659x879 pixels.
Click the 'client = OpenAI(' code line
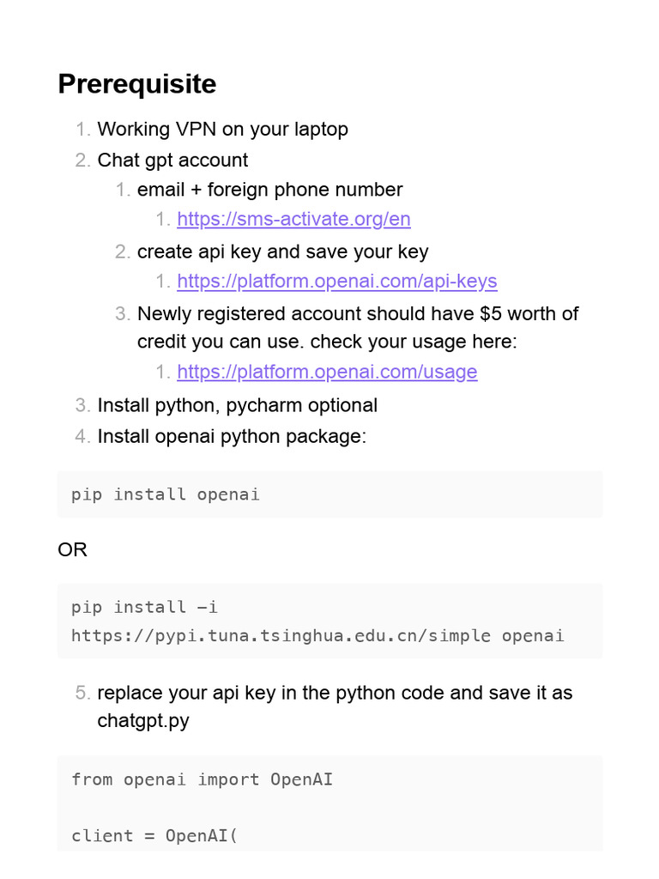pyautogui.click(x=154, y=836)
